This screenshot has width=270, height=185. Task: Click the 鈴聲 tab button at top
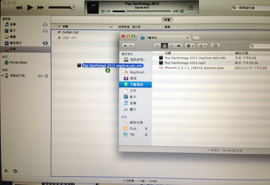click(x=167, y=20)
